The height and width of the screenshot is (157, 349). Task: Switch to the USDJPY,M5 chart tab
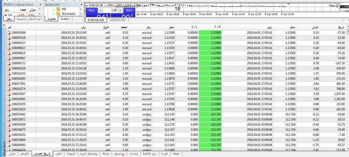[118, 20]
